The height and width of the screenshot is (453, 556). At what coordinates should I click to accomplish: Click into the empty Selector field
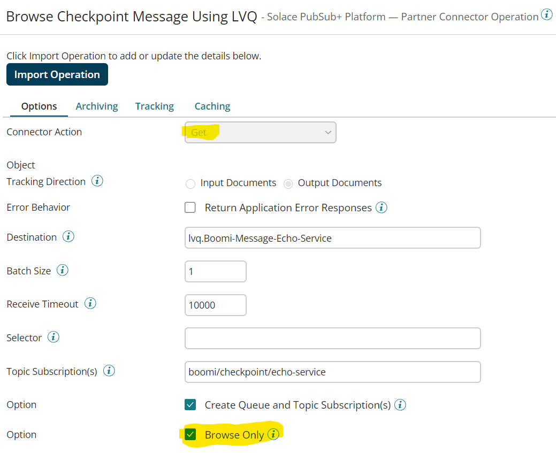[x=333, y=338]
